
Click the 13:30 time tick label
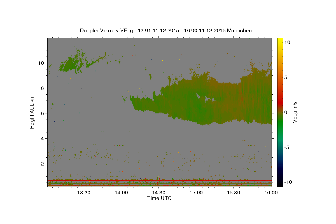click(x=84, y=193)
